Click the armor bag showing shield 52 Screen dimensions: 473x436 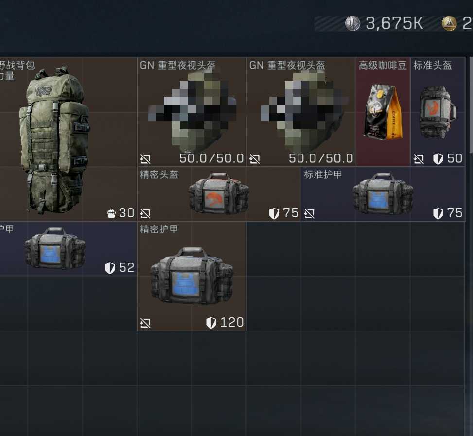[x=68, y=248]
